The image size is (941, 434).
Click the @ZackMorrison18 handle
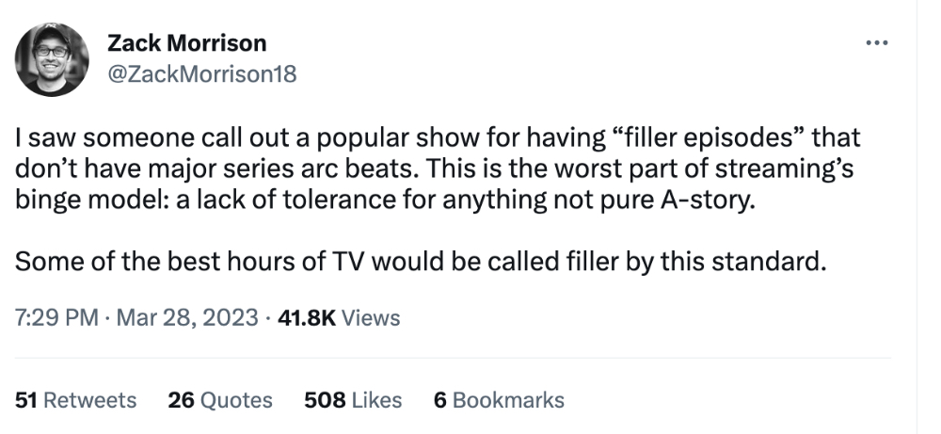(x=202, y=72)
